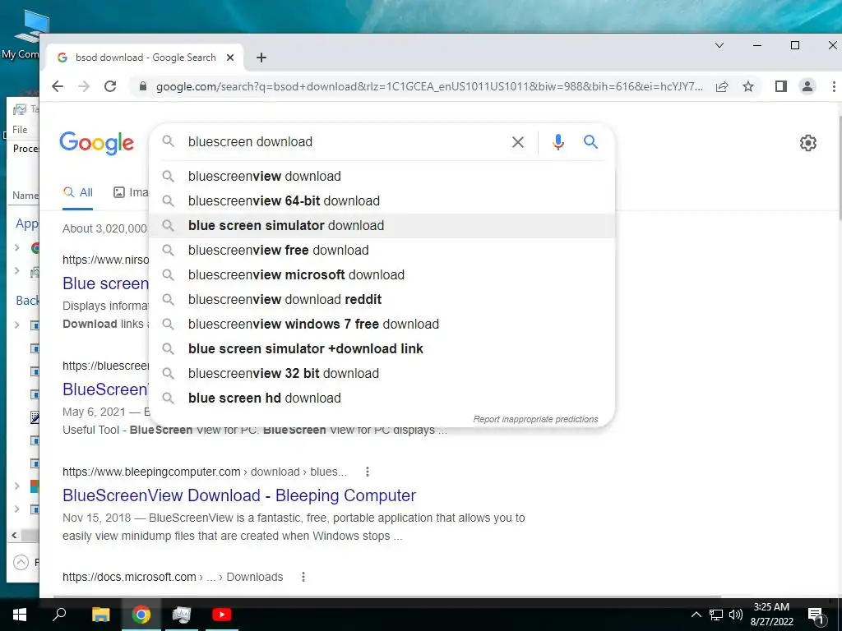Close the 'bsod download - Google Search' tab

230,58
